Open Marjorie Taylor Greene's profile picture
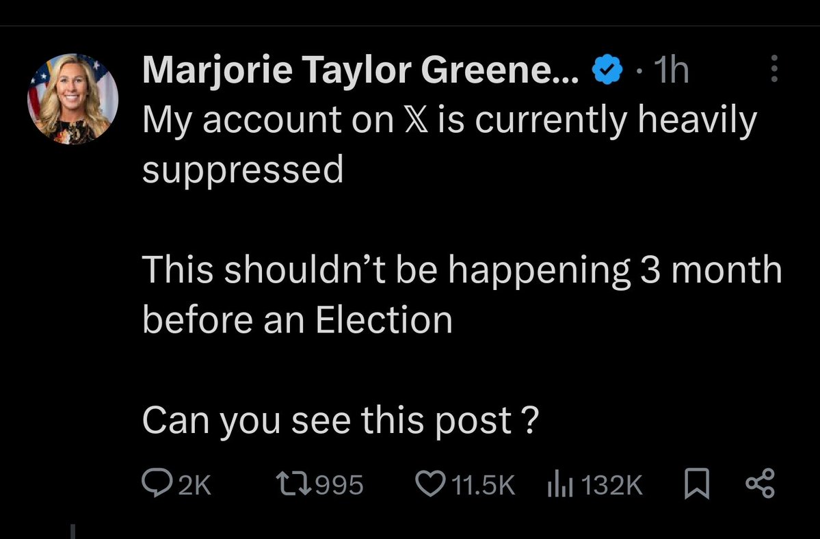This screenshot has width=820, height=539. pyautogui.click(x=72, y=99)
